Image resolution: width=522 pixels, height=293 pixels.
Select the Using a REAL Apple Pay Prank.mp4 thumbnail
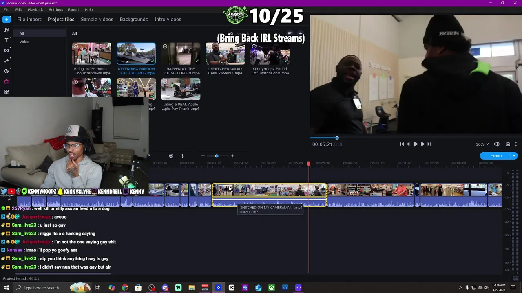(x=181, y=89)
